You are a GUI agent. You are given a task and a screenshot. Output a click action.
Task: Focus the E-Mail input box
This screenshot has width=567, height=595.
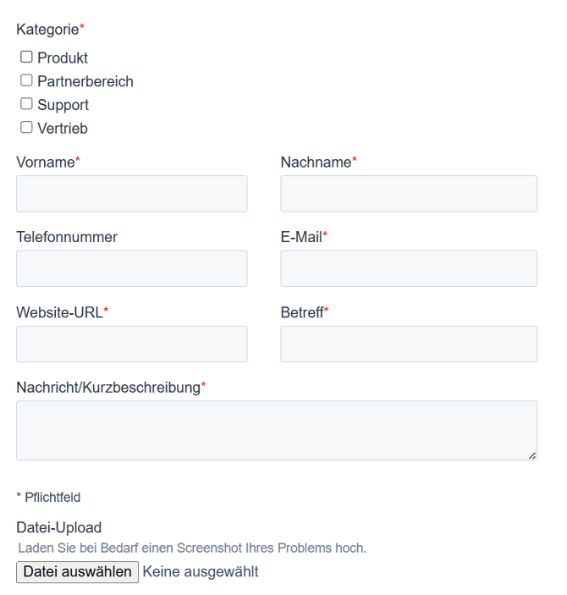click(x=409, y=268)
